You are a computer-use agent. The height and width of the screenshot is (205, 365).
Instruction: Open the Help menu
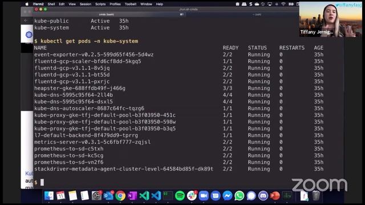point(160,4)
